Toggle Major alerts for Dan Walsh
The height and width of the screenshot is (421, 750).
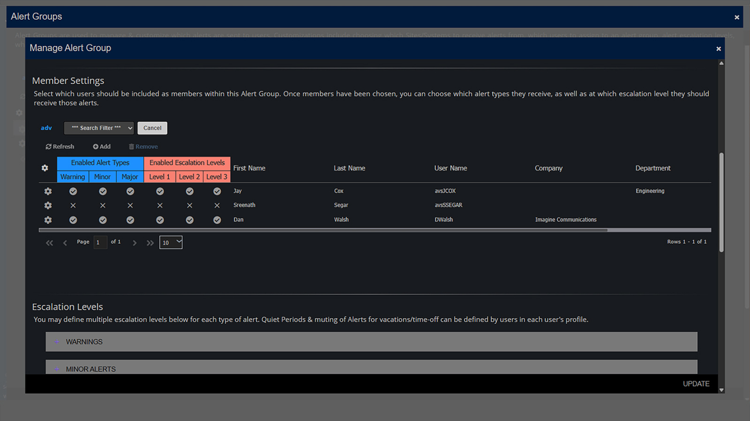pos(130,220)
